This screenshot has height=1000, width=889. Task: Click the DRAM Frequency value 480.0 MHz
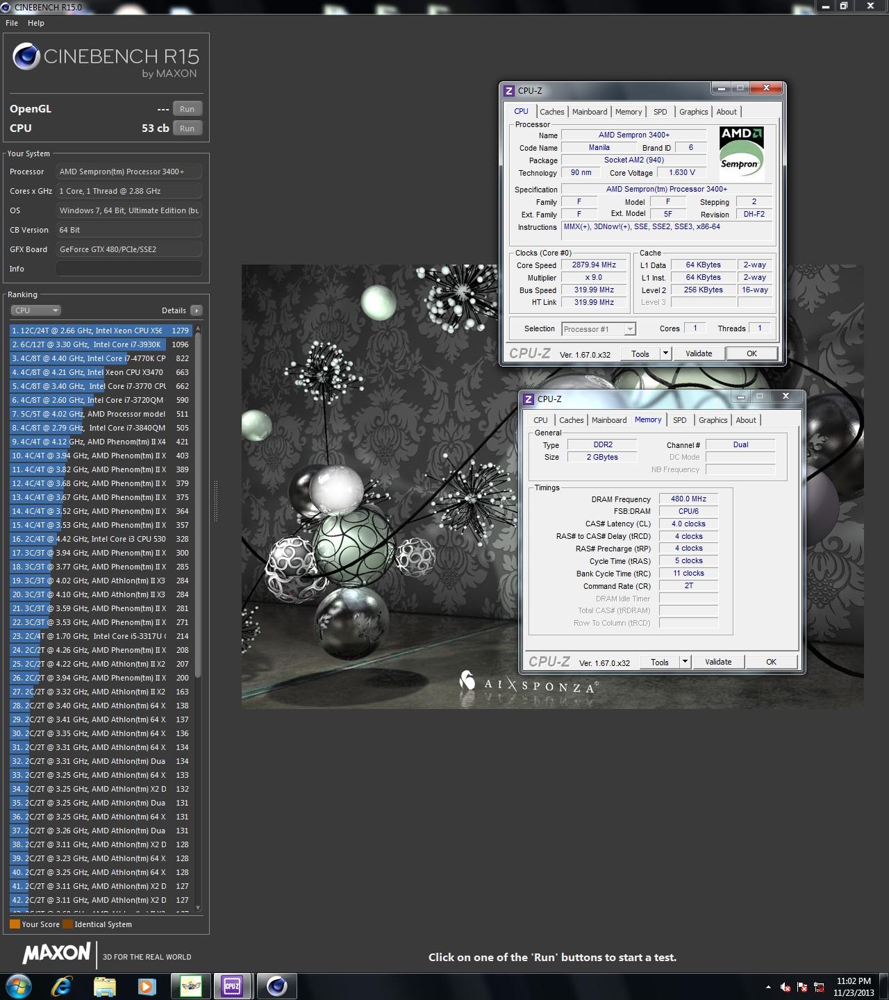coord(688,499)
